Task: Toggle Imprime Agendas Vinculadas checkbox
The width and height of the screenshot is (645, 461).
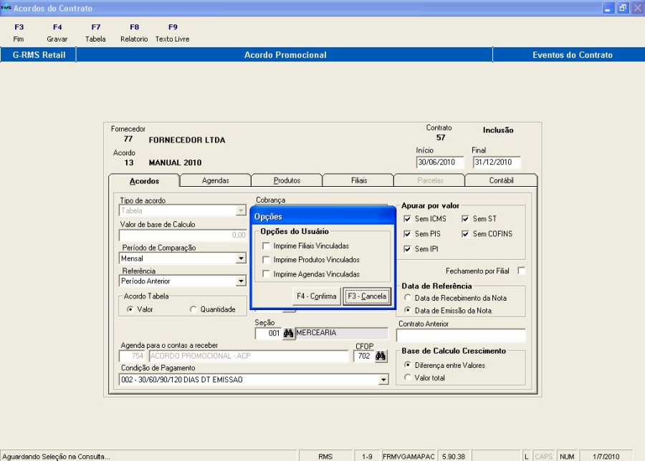Action: point(267,274)
